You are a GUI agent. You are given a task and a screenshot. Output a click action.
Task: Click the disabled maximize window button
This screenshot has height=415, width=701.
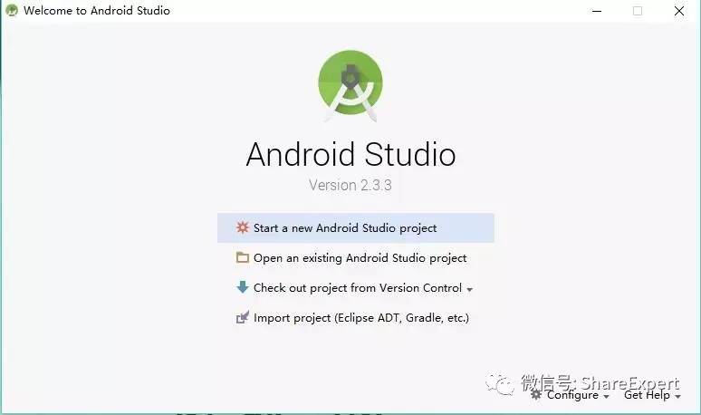click(638, 11)
